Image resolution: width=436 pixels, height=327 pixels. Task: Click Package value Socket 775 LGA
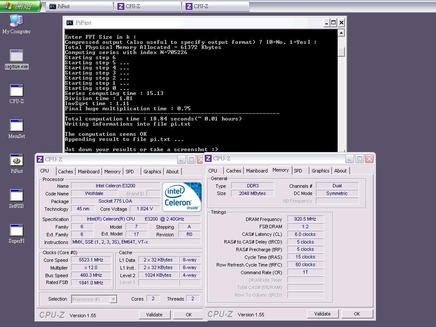pos(115,201)
